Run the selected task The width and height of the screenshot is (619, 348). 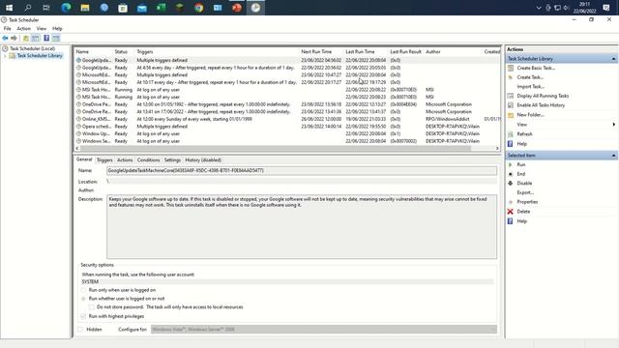click(521, 164)
